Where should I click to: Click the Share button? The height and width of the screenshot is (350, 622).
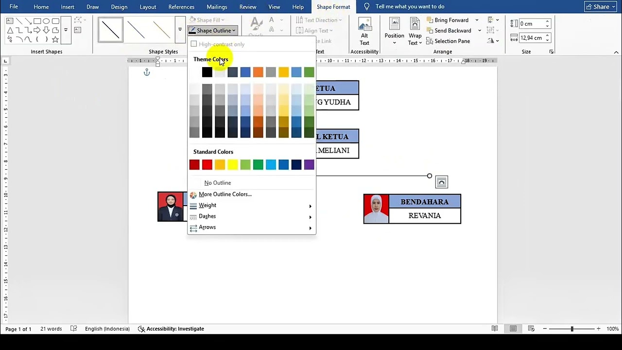click(x=601, y=6)
